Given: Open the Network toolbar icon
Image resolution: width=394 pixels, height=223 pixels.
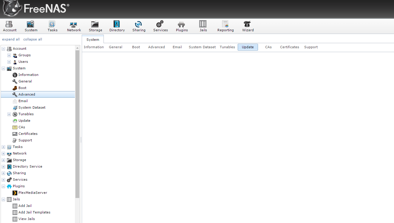Looking at the screenshot, I should pyautogui.click(x=74, y=26).
